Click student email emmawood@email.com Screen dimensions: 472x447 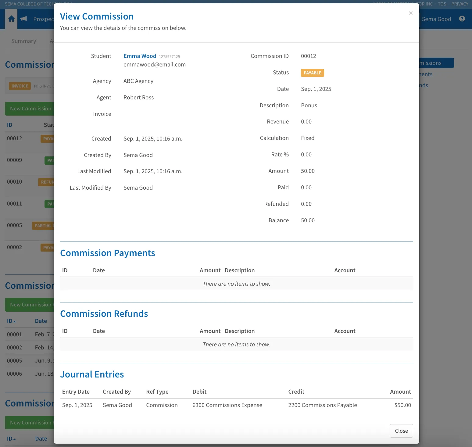(155, 65)
